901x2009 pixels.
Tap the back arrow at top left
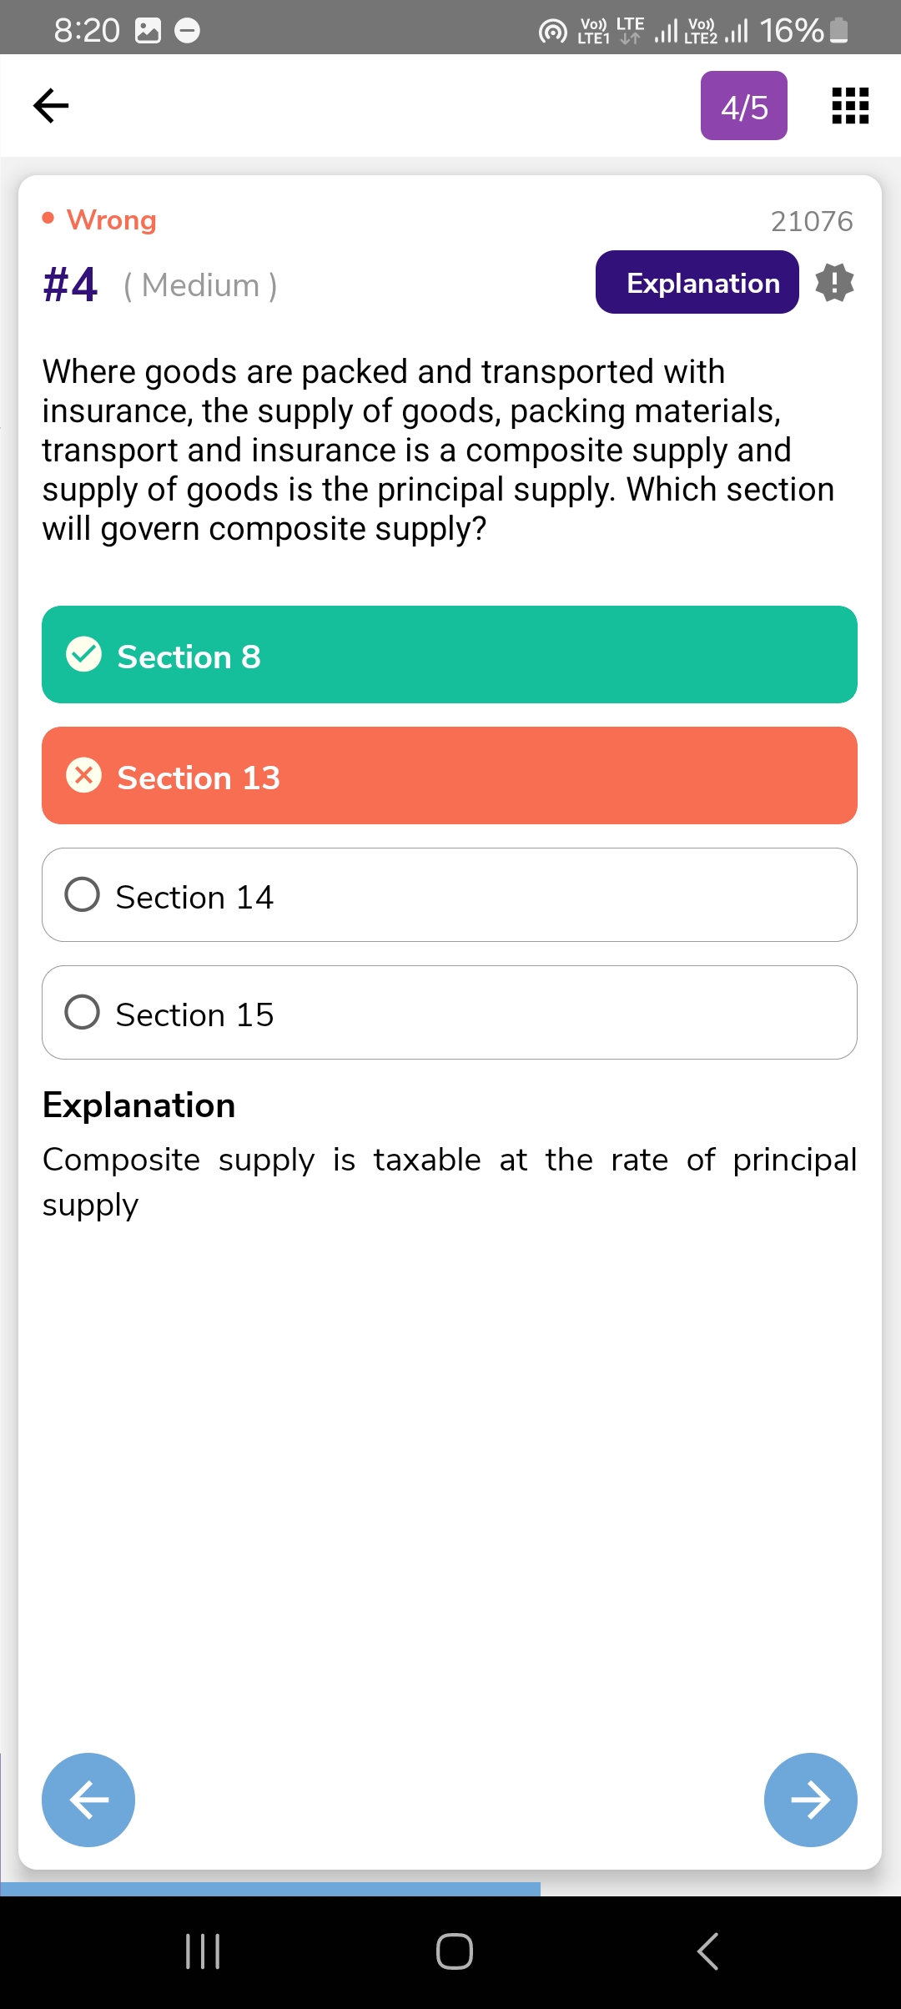pyautogui.click(x=51, y=106)
